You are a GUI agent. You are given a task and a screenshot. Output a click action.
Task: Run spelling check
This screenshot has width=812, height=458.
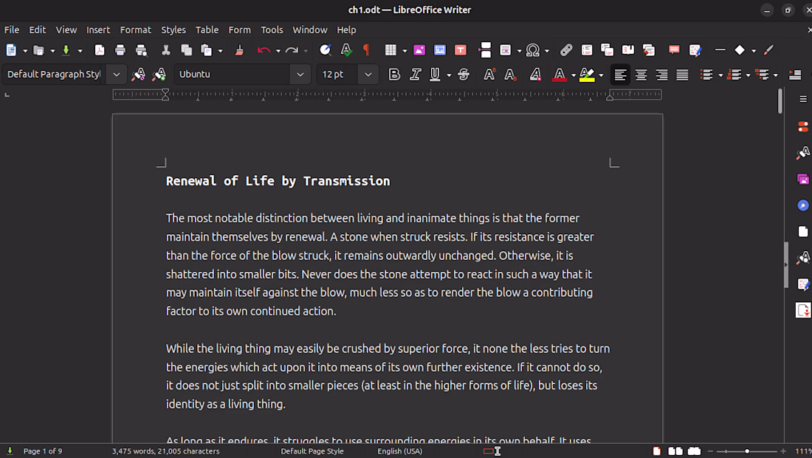click(346, 50)
